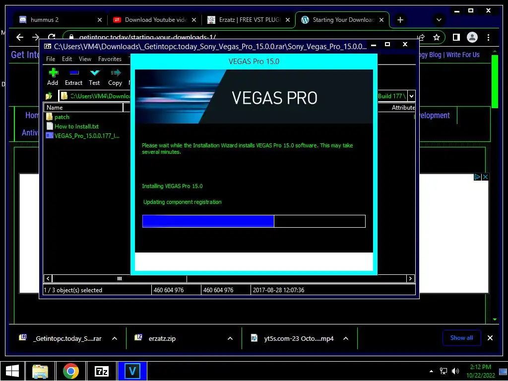Close the Erzatz FREE VST tab
508x381 pixels.
tap(288, 20)
